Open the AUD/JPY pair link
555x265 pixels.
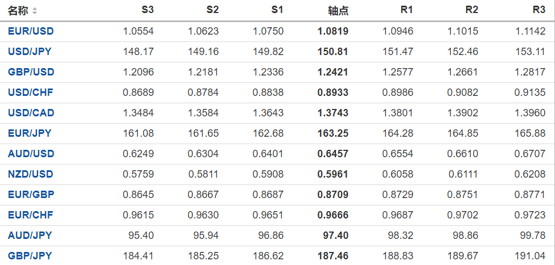(30, 235)
